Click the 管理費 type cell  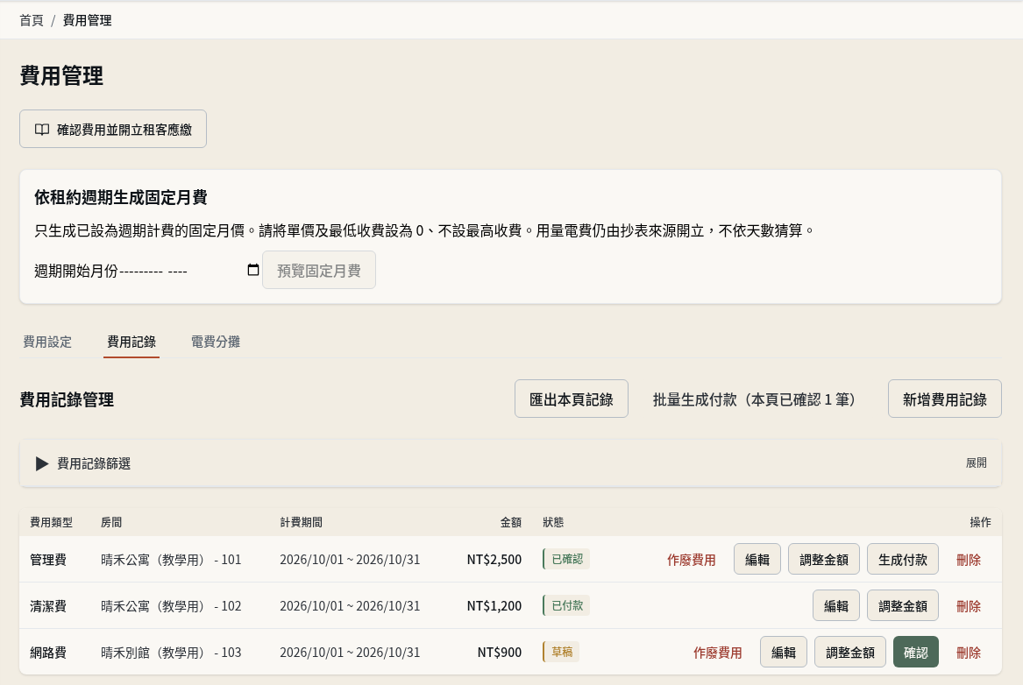coord(48,559)
